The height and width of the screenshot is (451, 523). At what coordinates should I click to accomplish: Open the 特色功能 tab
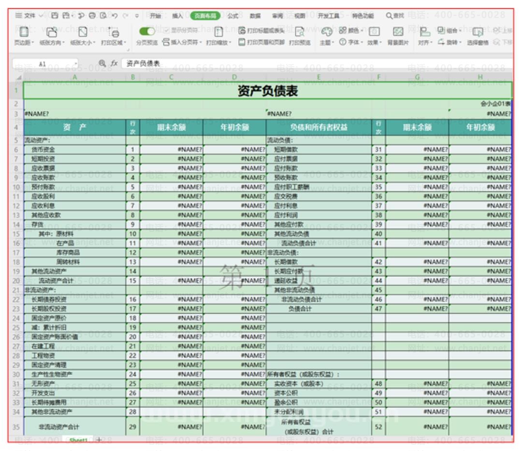pyautogui.click(x=363, y=15)
